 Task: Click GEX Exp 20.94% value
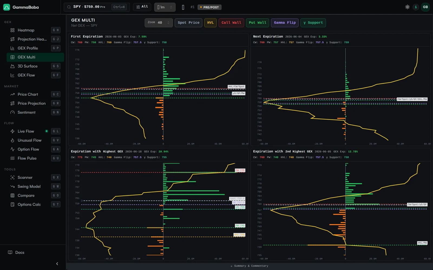click(x=163, y=152)
